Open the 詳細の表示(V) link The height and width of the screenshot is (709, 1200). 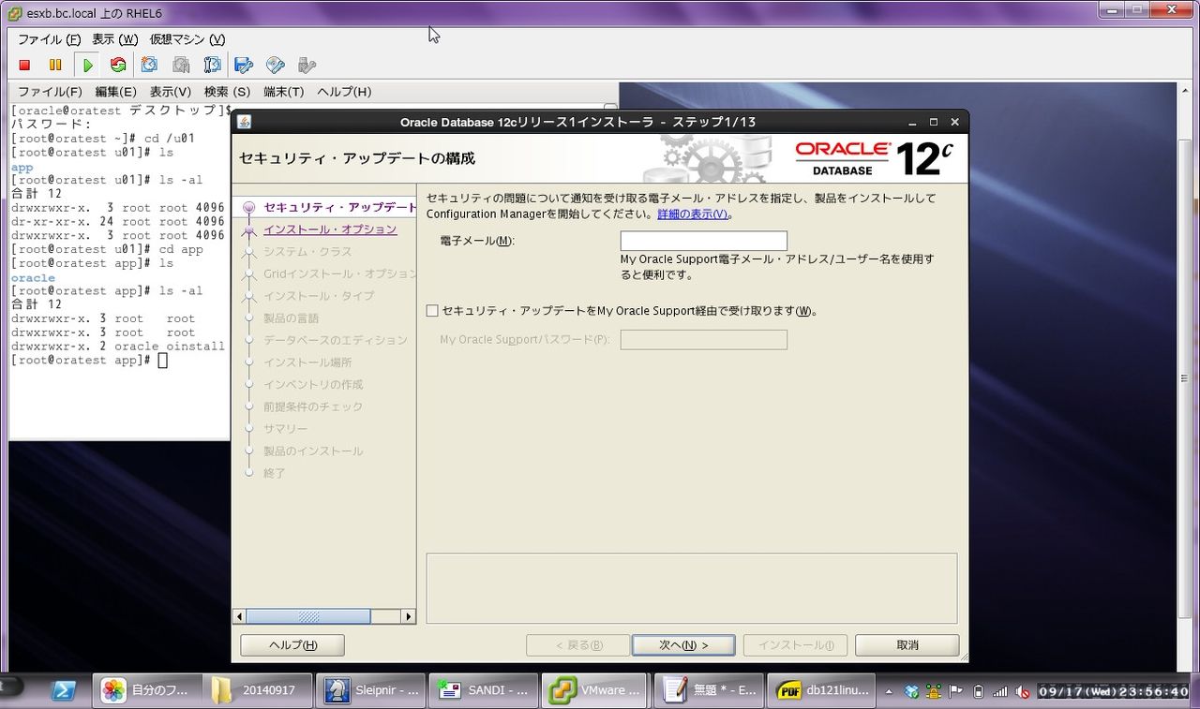pyautogui.click(x=692, y=214)
